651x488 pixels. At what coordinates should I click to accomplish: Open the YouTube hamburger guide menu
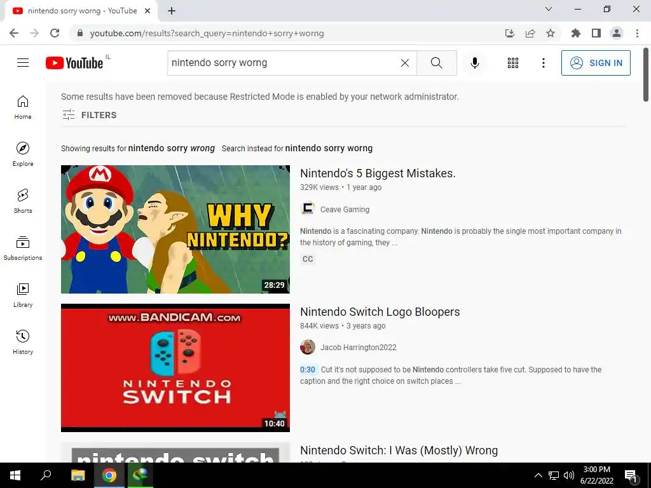coord(23,63)
